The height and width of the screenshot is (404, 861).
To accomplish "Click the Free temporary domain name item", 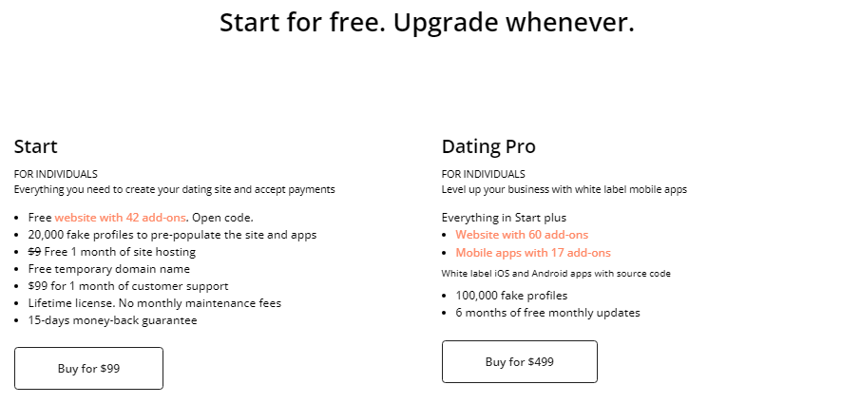I will coord(109,269).
